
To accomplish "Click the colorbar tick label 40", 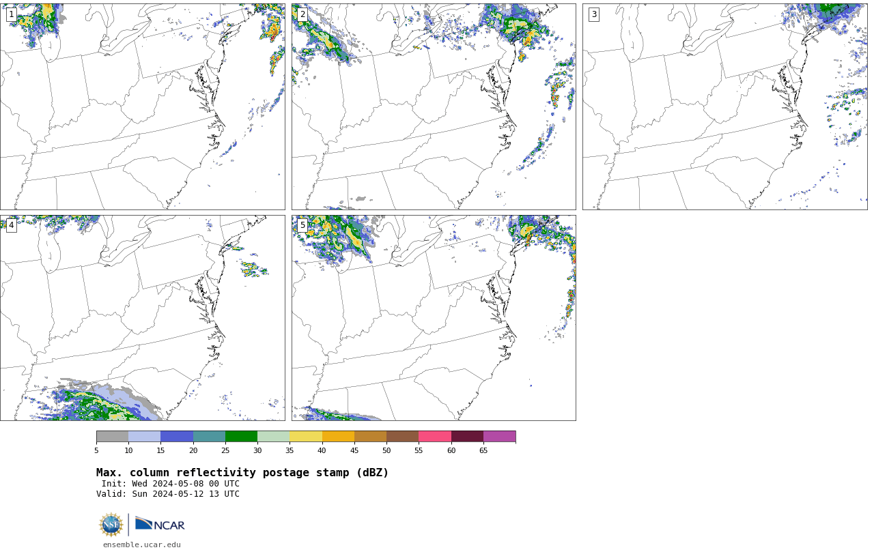I will point(322,450).
